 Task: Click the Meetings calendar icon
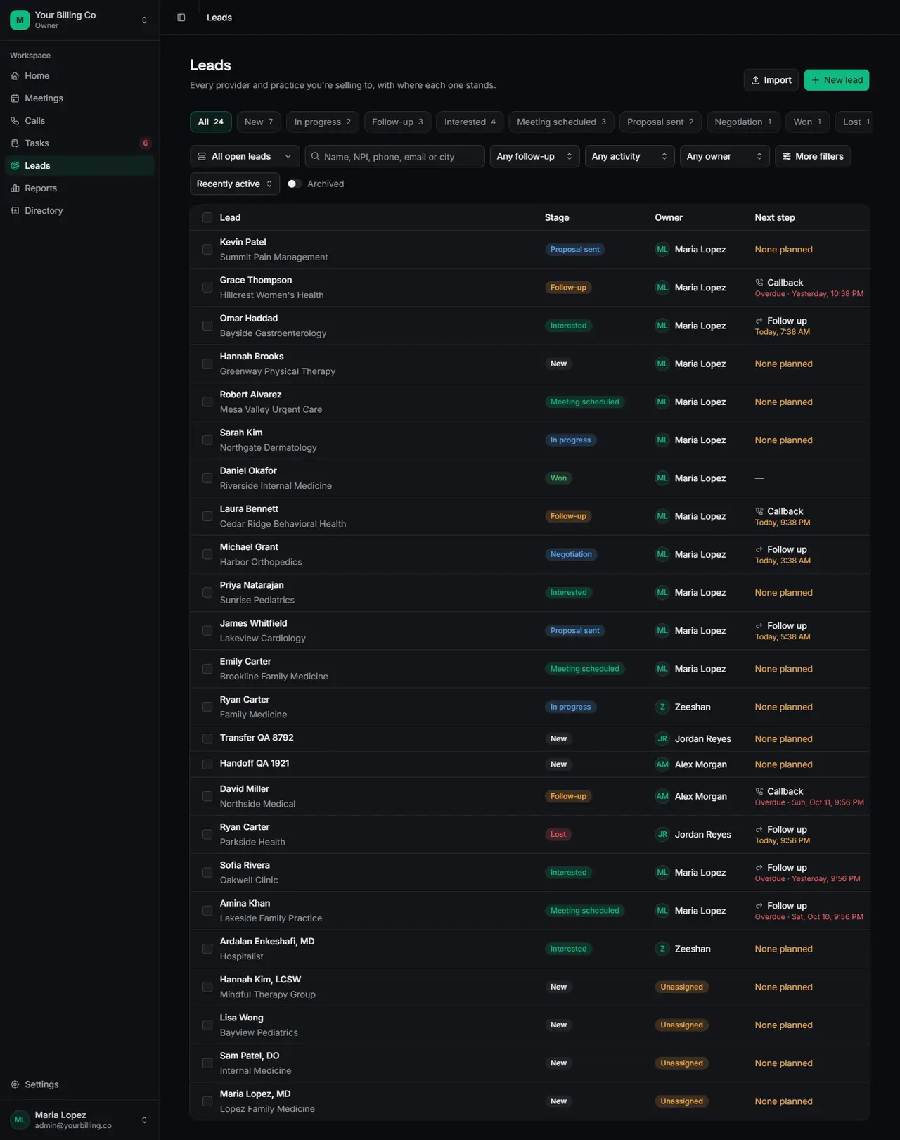coord(15,98)
